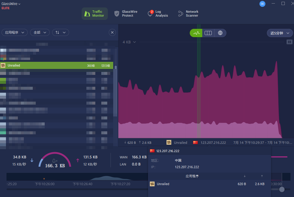
Task: Click the 下午10:26:40 timeline label
Action: pos(83,184)
